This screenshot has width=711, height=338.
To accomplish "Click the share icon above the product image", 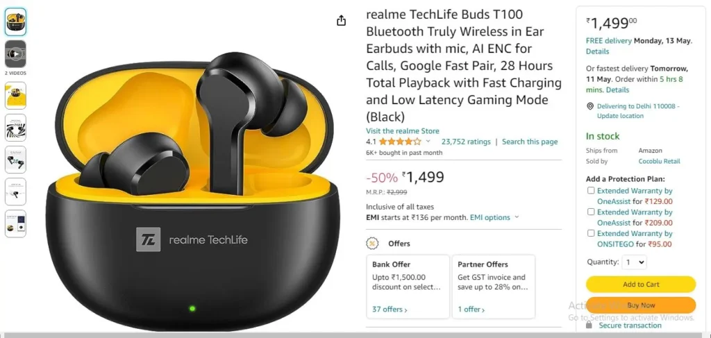I will pos(342,20).
